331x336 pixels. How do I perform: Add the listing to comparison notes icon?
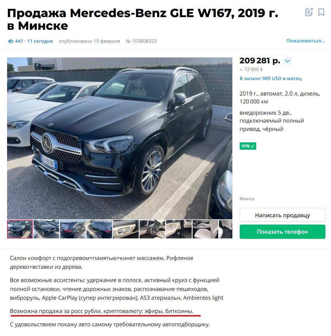pos(309,12)
